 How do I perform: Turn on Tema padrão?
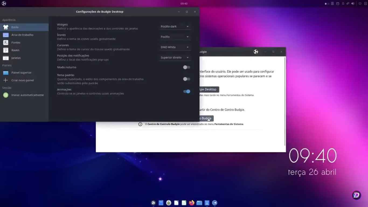(x=186, y=79)
